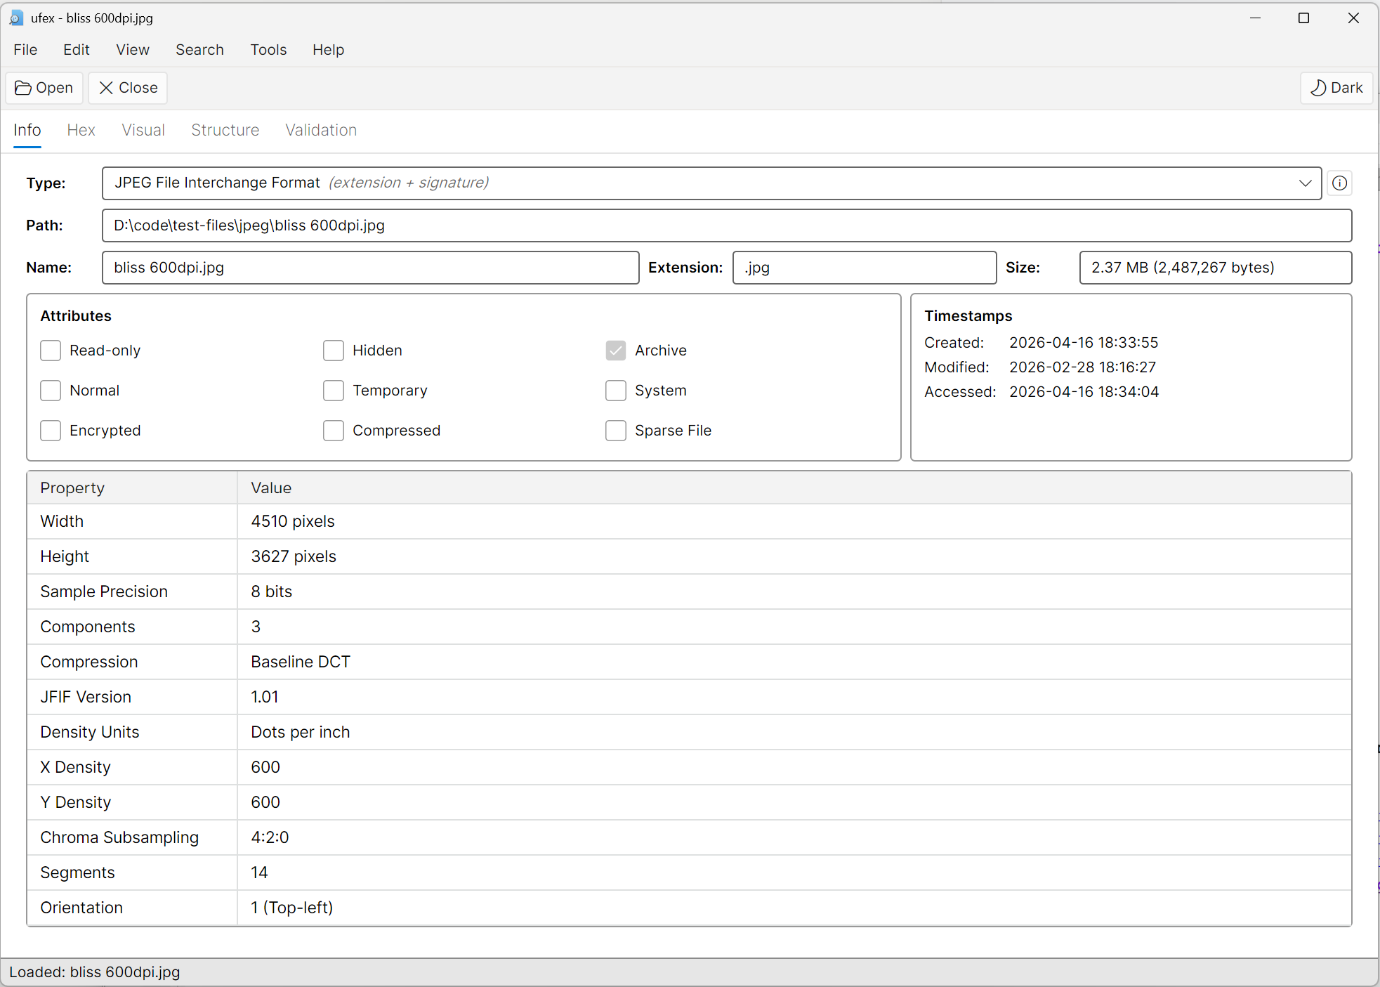Enable the Hidden attribute checkbox

[x=334, y=351]
